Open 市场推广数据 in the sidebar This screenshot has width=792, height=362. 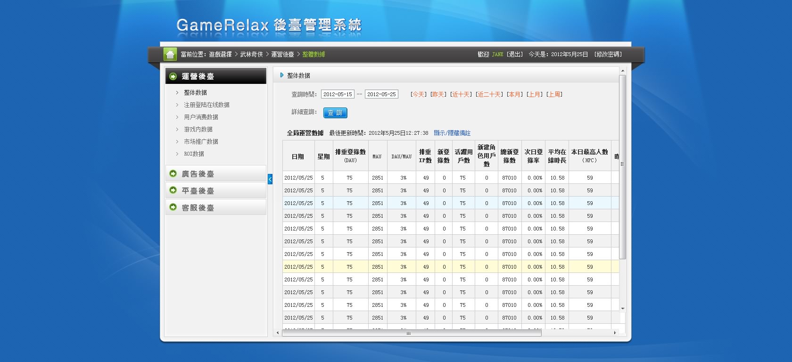tap(201, 141)
